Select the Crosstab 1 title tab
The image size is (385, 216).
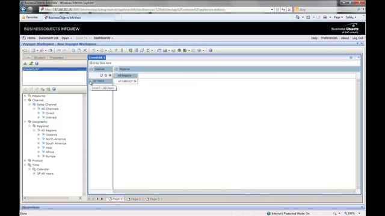(x=97, y=58)
